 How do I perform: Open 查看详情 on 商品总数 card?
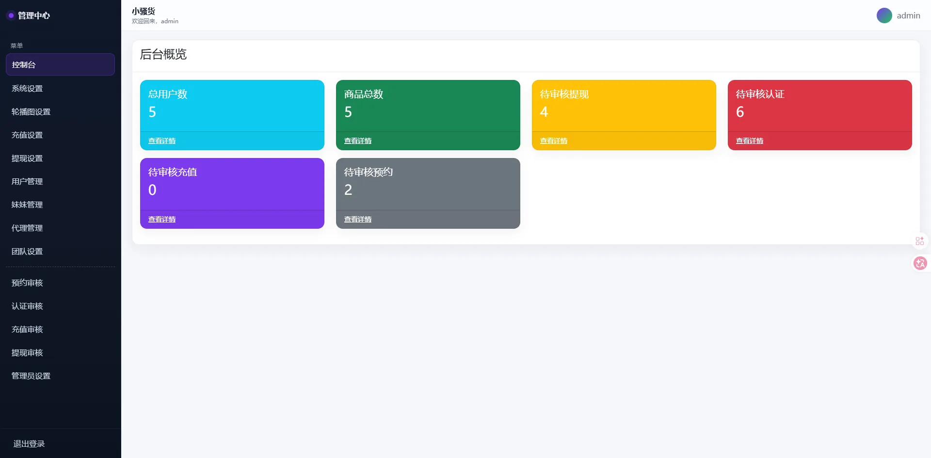pos(358,141)
